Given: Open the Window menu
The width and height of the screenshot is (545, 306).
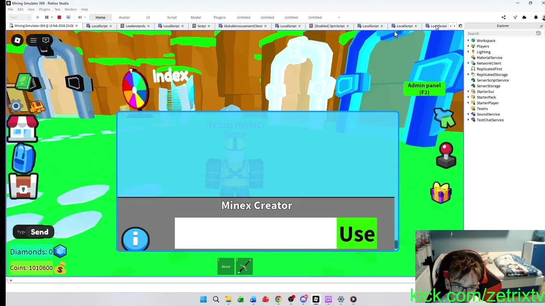Looking at the screenshot, I should pos(70,9).
